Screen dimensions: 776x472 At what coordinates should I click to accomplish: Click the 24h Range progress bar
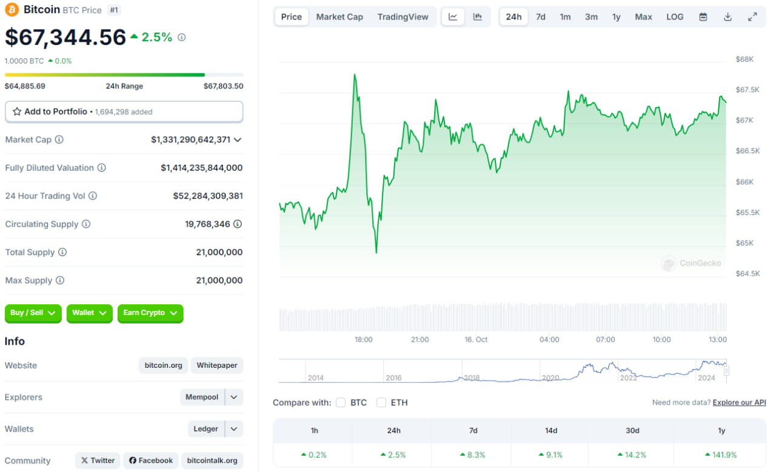point(124,75)
